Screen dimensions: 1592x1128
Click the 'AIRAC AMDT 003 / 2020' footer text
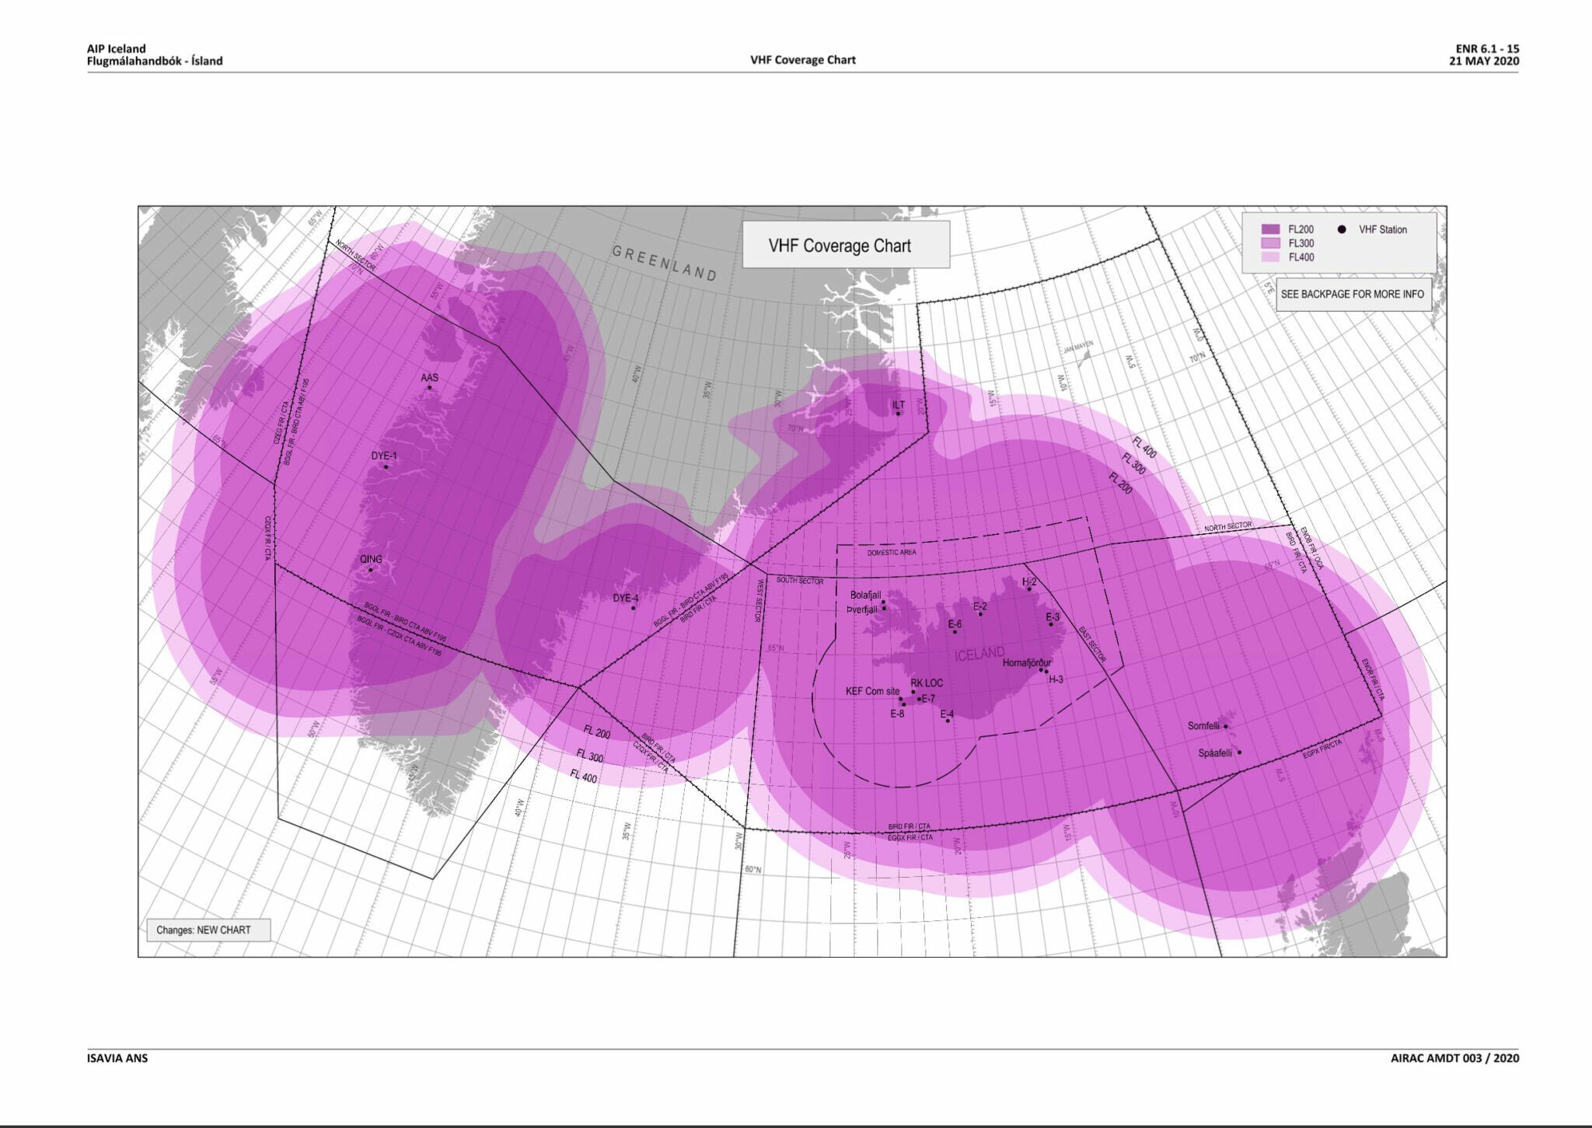click(x=1454, y=1058)
